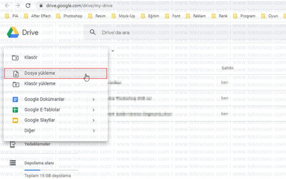Reload the page with refresh icon
This screenshot has height=179, width=286.
pos(28,5)
